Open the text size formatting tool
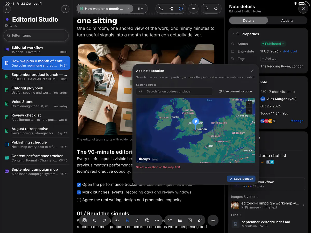 pos(117,220)
